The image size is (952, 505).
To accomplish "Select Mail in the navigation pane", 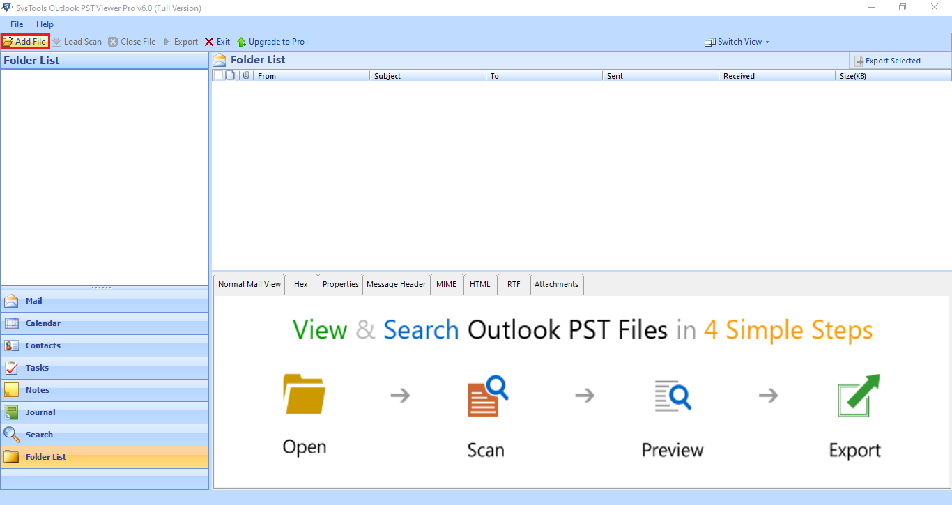I will click(105, 301).
